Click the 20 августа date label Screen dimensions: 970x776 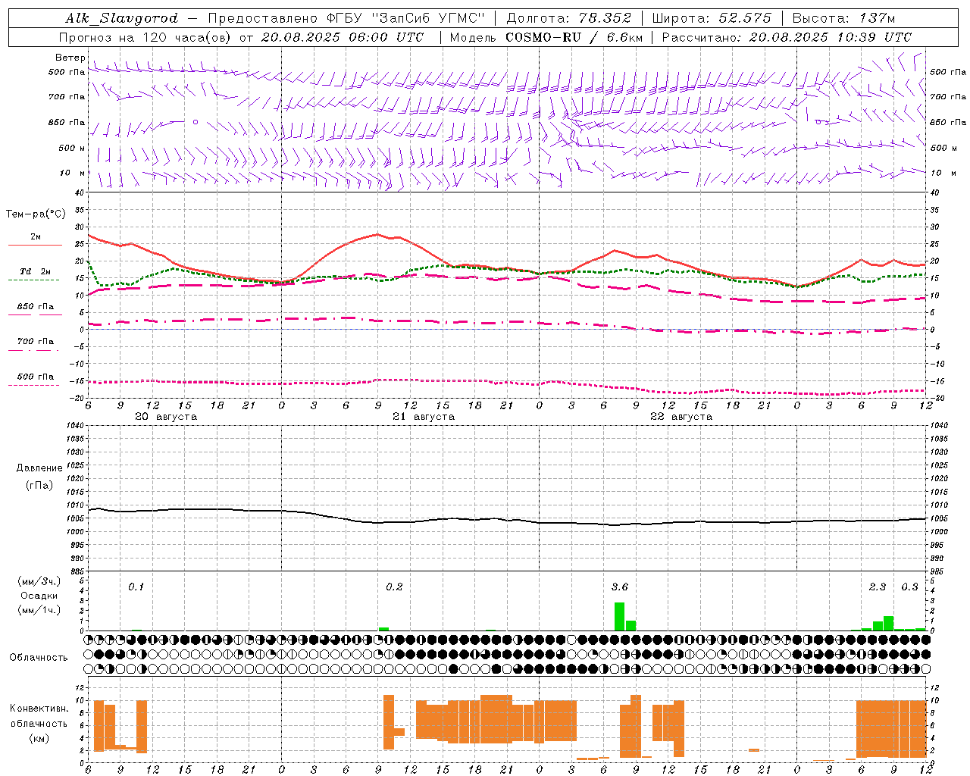pos(166,417)
